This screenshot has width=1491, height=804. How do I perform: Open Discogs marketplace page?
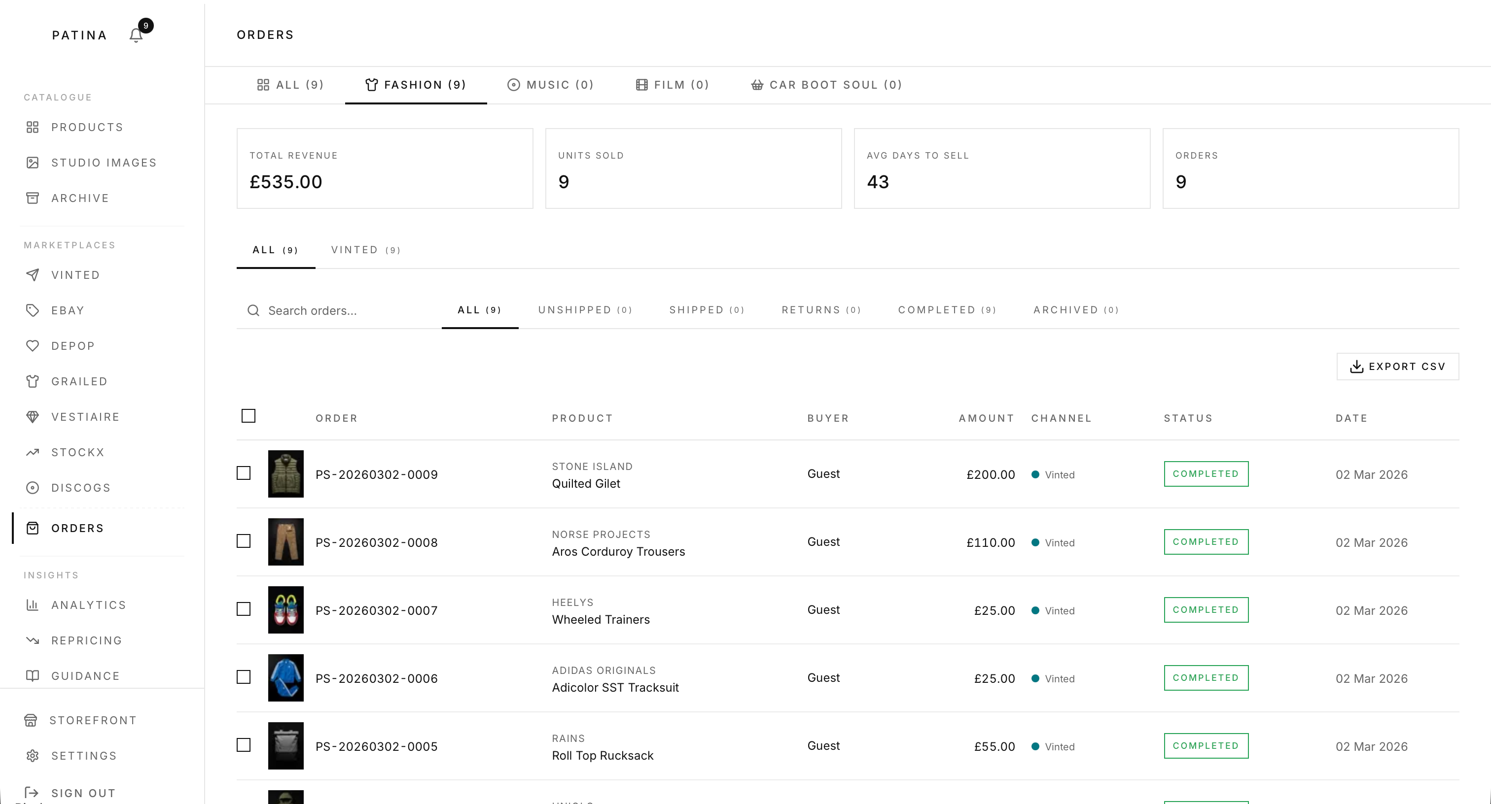pyautogui.click(x=80, y=488)
